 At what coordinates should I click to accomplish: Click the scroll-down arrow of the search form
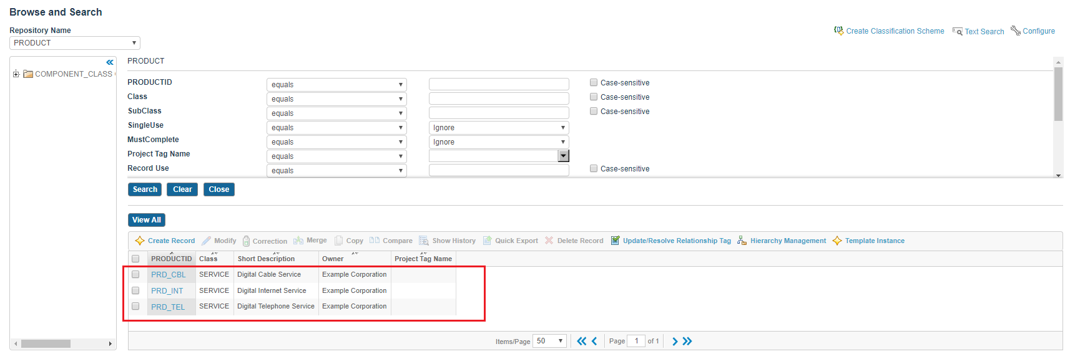point(1058,175)
